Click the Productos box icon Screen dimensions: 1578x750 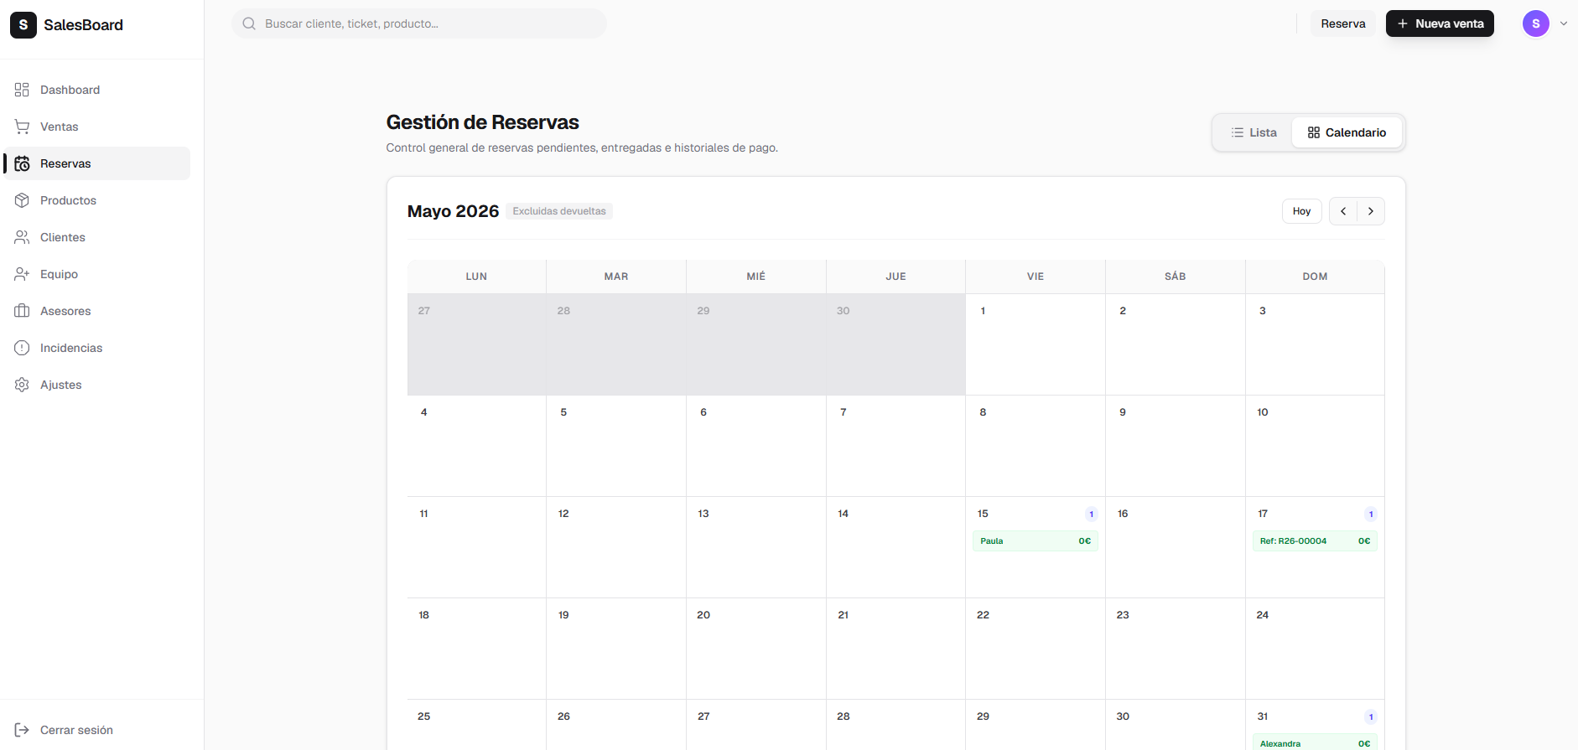click(x=22, y=200)
